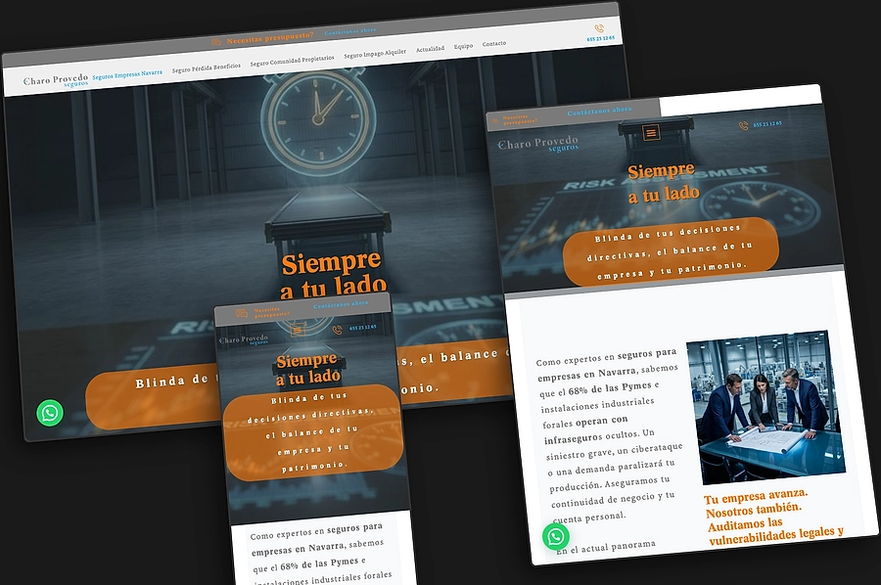
Task: Open the Seguro Pérdida Beneficios menu item
Action: [x=207, y=67]
